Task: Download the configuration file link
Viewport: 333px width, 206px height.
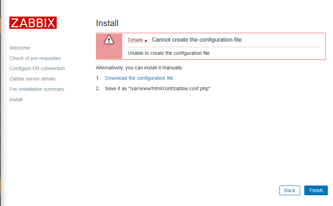Action: pos(139,78)
